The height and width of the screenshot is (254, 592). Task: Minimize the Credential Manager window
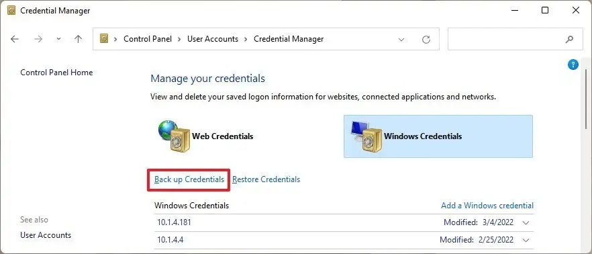point(514,11)
